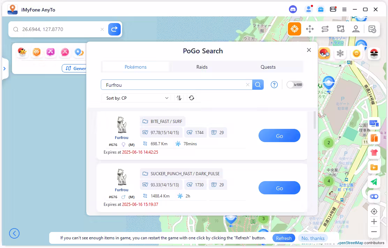Toggle the blue star switch in right sidebar
The height and width of the screenshot is (248, 388).
coord(374,196)
